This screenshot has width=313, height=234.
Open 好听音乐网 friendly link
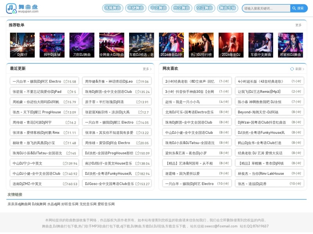click(x=70, y=204)
